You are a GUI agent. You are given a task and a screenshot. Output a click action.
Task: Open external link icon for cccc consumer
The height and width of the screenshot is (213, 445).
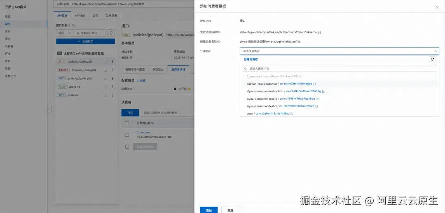(291, 114)
